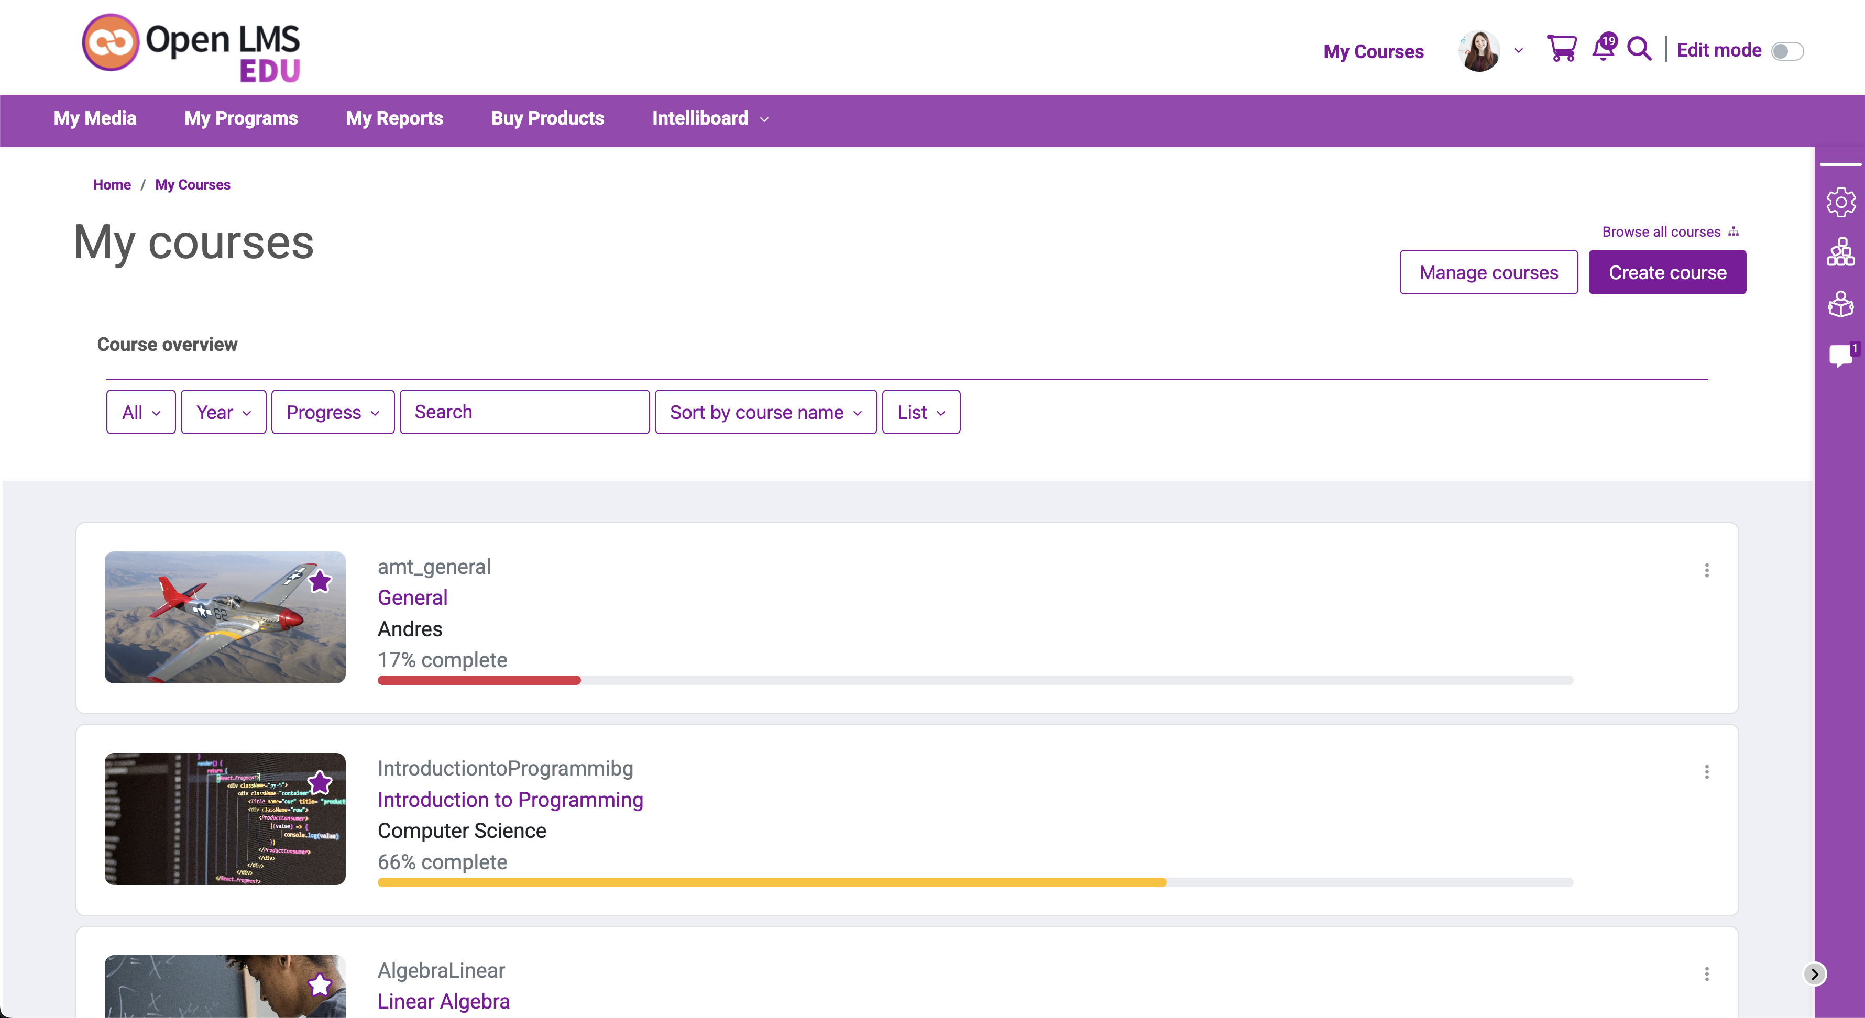Click the 'Andres' category text
Image resolution: width=1865 pixels, height=1018 pixels.
tap(410, 629)
